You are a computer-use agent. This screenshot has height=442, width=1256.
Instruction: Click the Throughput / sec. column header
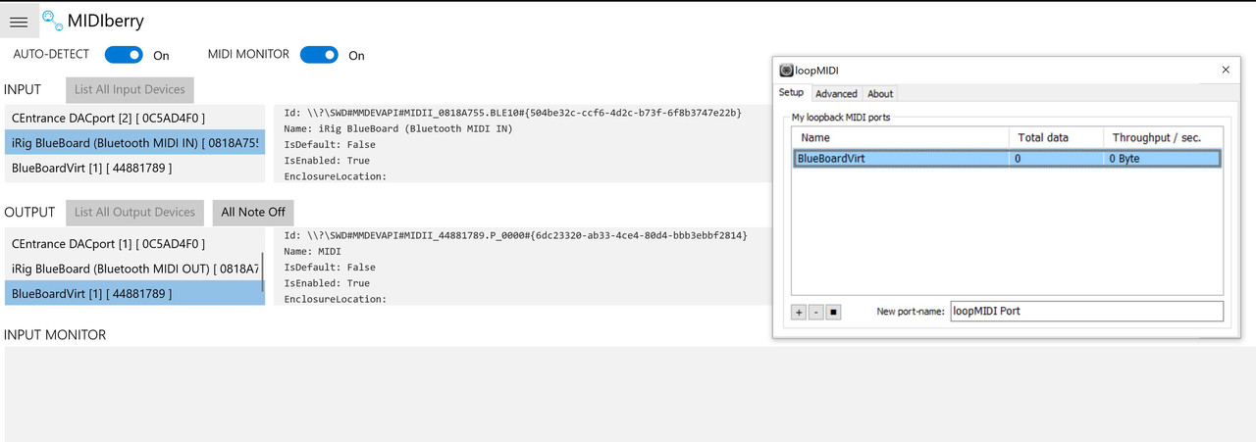tap(1163, 137)
